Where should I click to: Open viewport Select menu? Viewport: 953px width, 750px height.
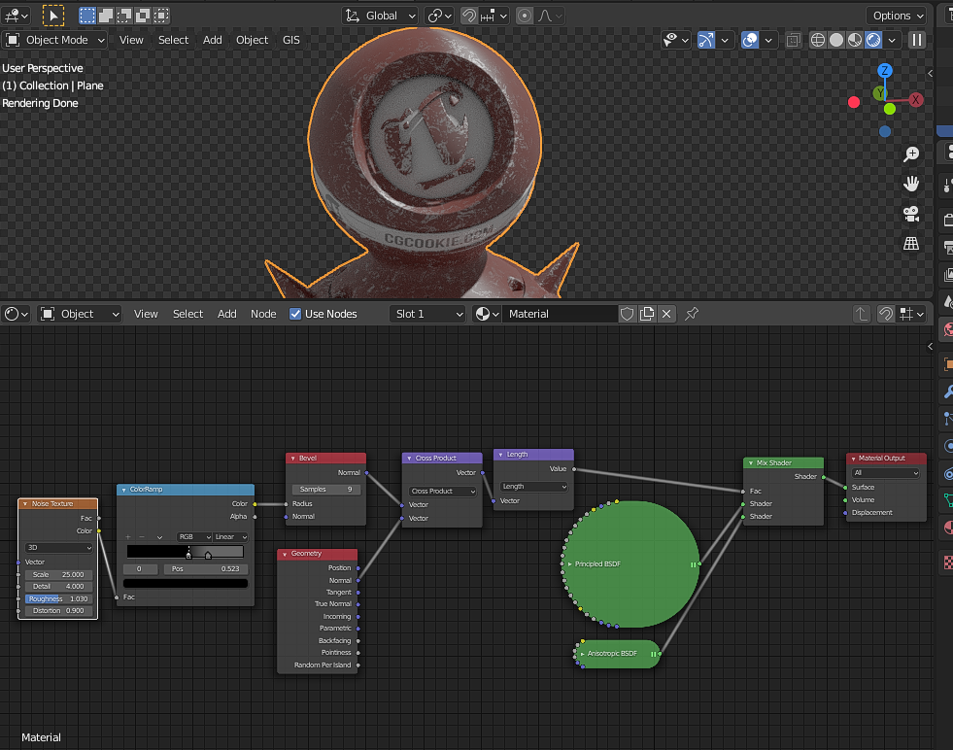(x=173, y=40)
